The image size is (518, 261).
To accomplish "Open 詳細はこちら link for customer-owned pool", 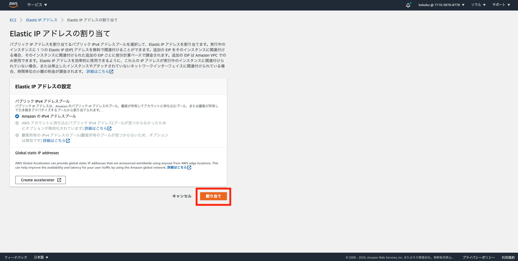I will click(x=56, y=141).
